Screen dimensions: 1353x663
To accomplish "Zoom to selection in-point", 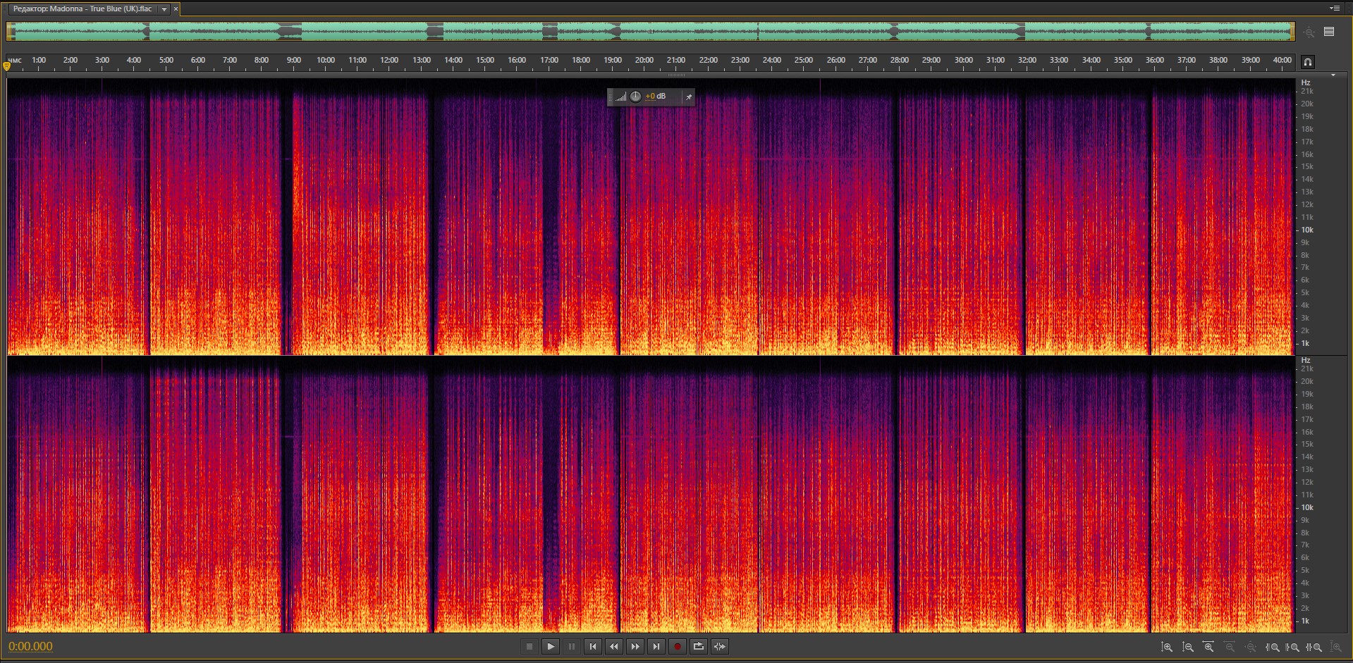I will (x=1273, y=647).
